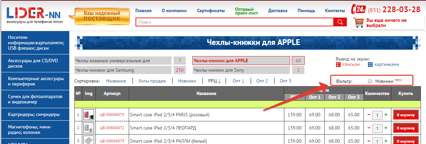Open thumbnail of PARIS iPad case
This screenshot has width=426, height=144.
(89, 115)
